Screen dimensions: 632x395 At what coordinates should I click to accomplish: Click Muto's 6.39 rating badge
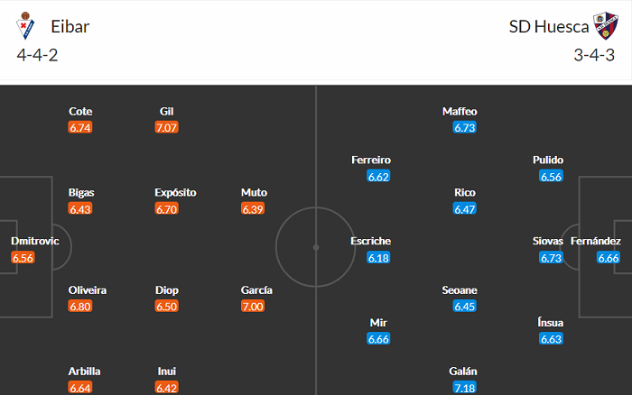(254, 208)
